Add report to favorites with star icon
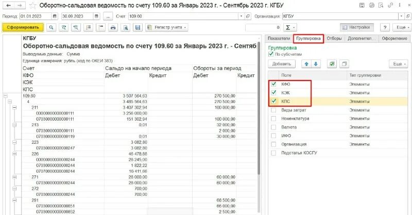The height and width of the screenshot is (215, 412). click(x=33, y=5)
